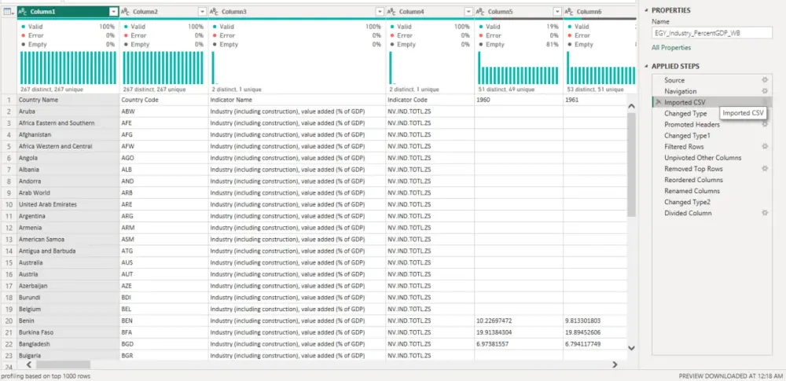Select row number 20 header

coord(9,321)
